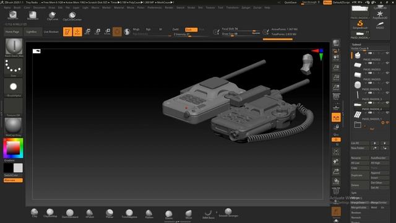This screenshot has height=223, width=396.
Task: Select the ClipCircleCenter brush icon
Action: pos(72,16)
